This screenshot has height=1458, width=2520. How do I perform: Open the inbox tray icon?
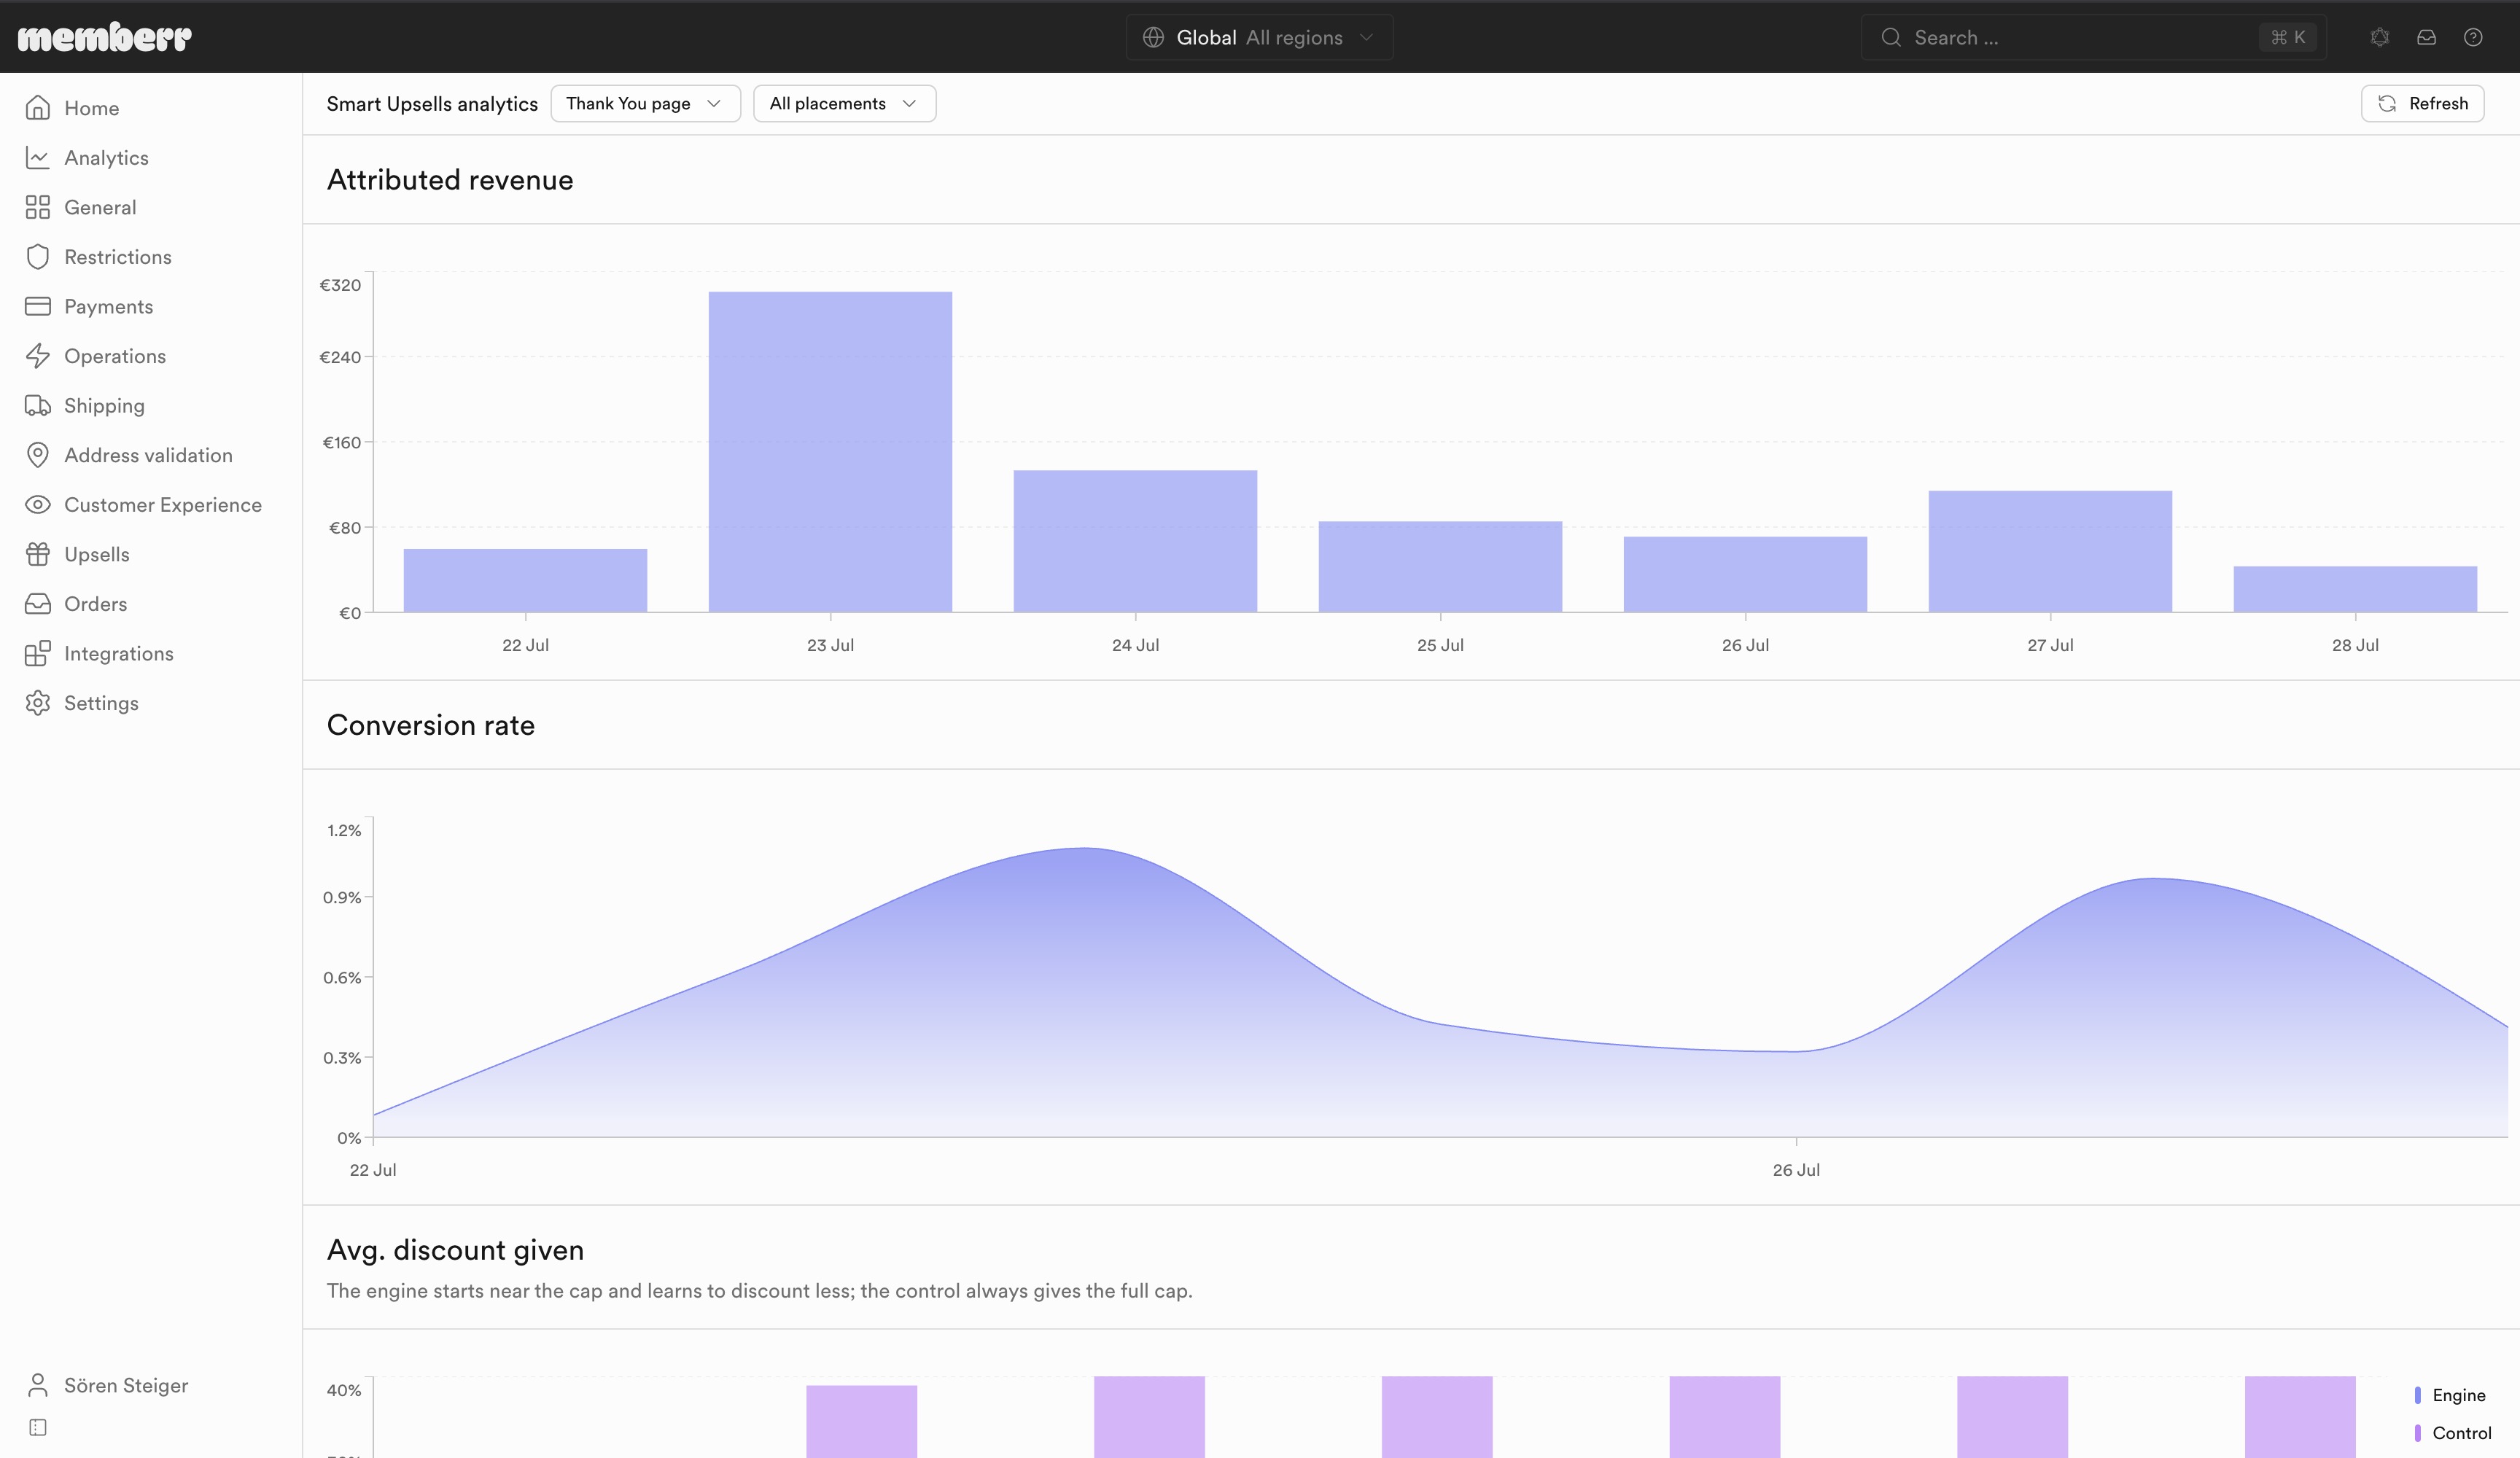[x=2427, y=37]
